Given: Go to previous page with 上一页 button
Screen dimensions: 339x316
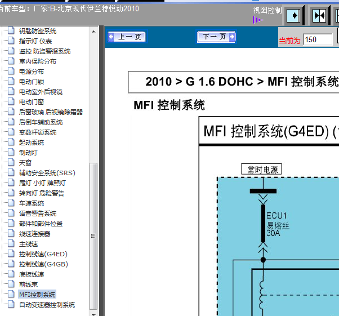Looking at the screenshot, I should coord(127,37).
